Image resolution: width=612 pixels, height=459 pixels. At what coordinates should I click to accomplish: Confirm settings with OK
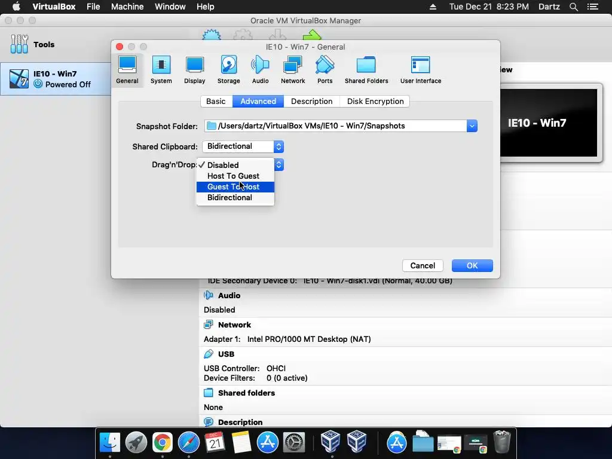coord(472,266)
